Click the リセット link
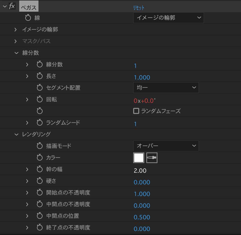The height and width of the screenshot is (235, 241). [x=139, y=8]
